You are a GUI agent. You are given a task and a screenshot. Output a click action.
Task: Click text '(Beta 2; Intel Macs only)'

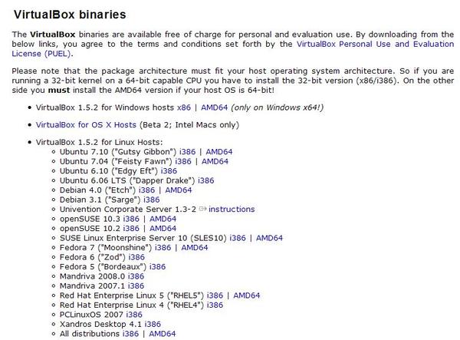[189, 125]
